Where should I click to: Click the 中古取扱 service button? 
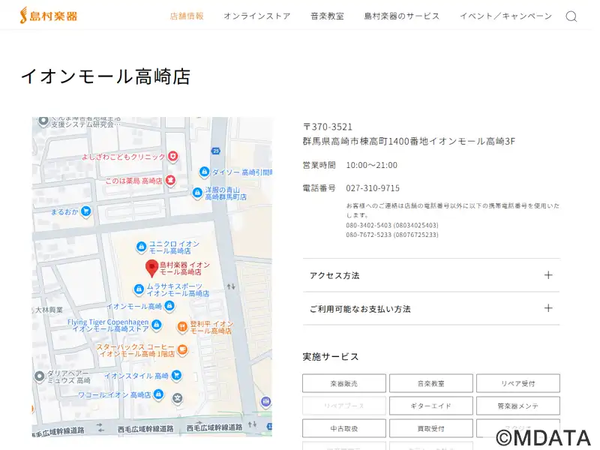(344, 428)
